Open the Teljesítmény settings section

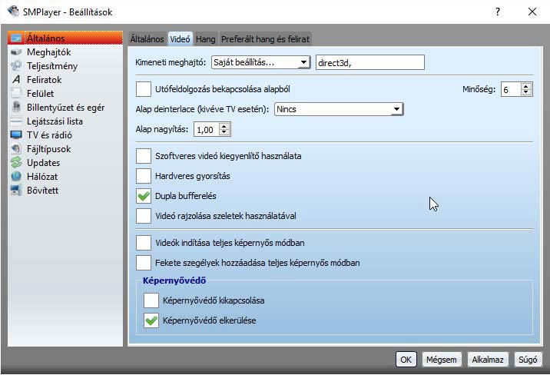pos(65,66)
